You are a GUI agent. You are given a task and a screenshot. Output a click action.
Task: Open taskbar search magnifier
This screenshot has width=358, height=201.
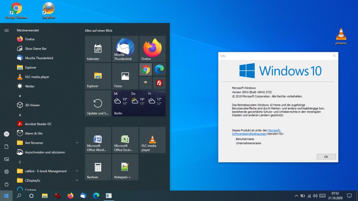tap(19, 196)
